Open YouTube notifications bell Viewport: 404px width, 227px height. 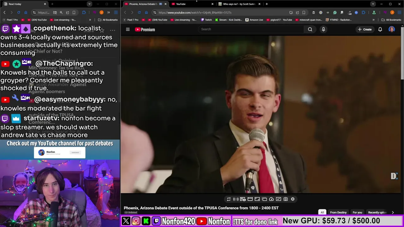[380, 29]
